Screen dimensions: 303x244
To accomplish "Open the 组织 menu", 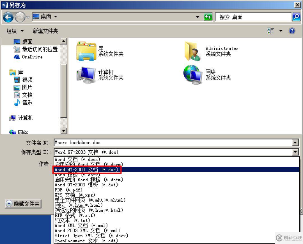I will point(15,31).
